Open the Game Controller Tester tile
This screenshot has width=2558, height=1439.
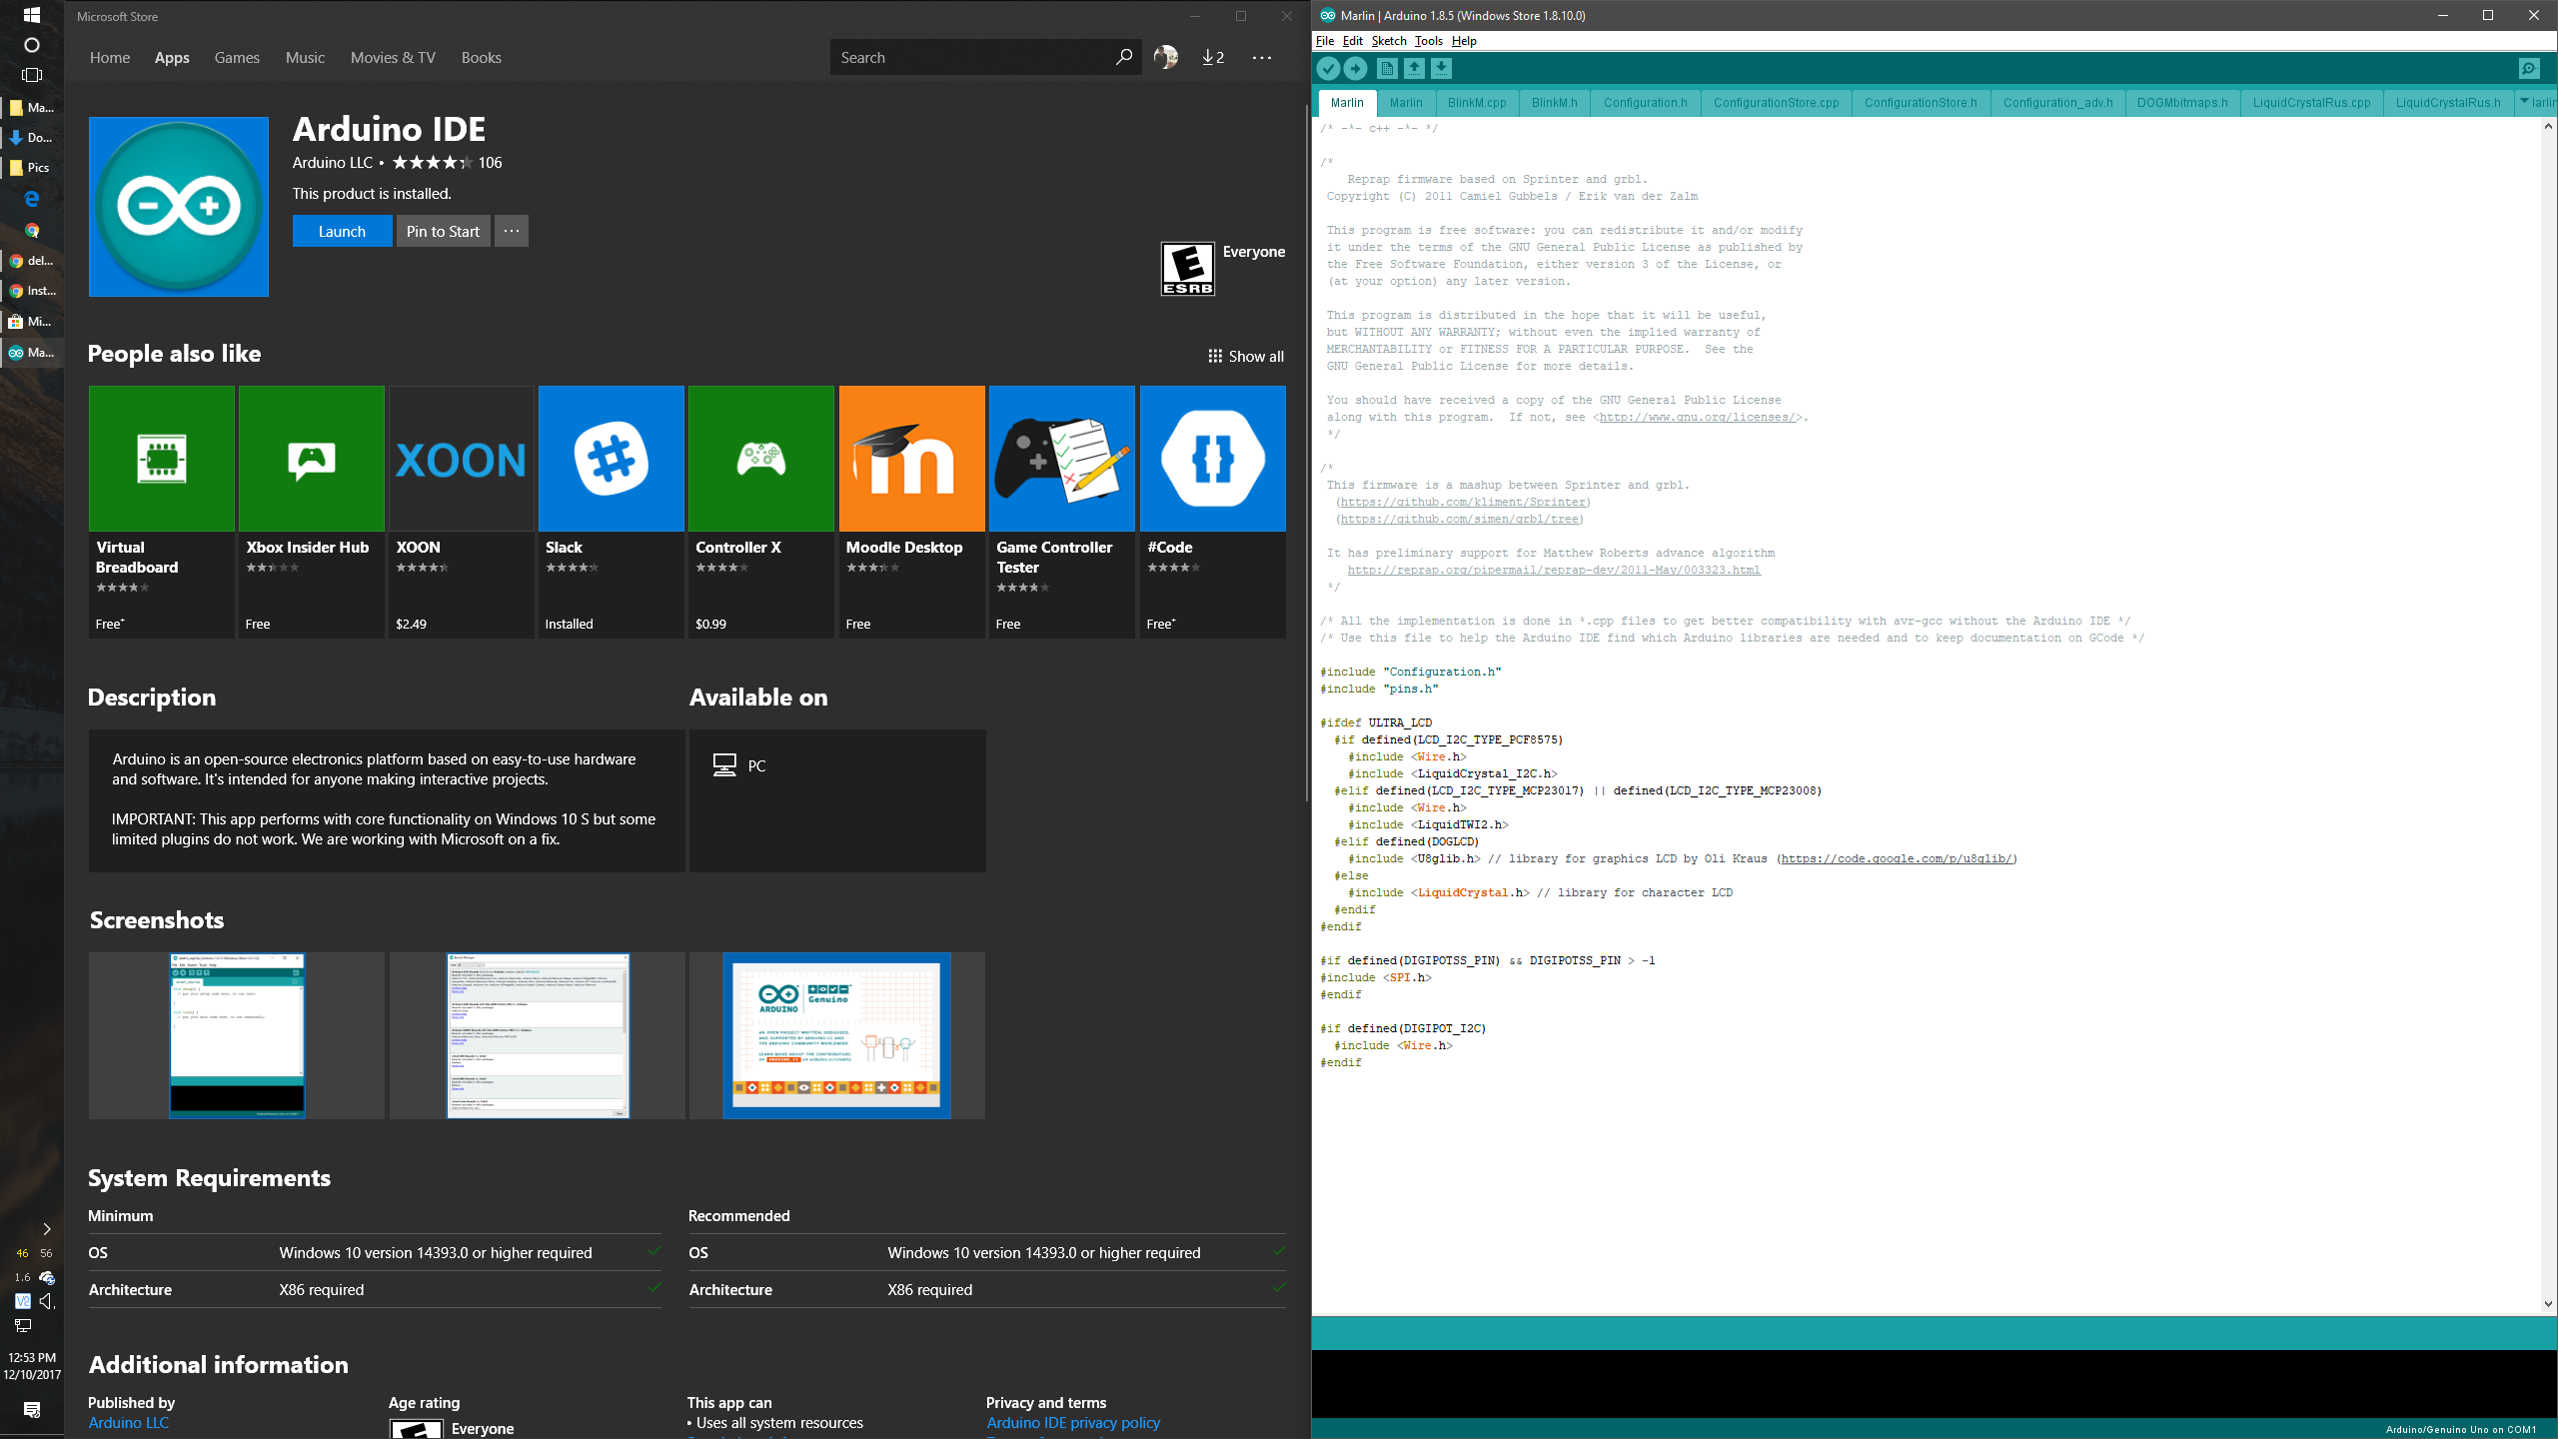coord(1062,512)
